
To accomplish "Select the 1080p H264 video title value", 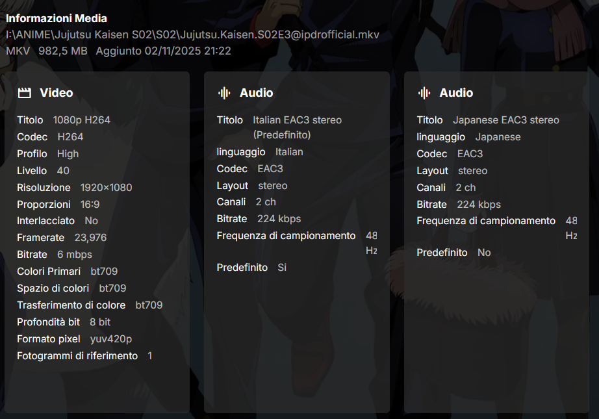I will (x=82, y=120).
